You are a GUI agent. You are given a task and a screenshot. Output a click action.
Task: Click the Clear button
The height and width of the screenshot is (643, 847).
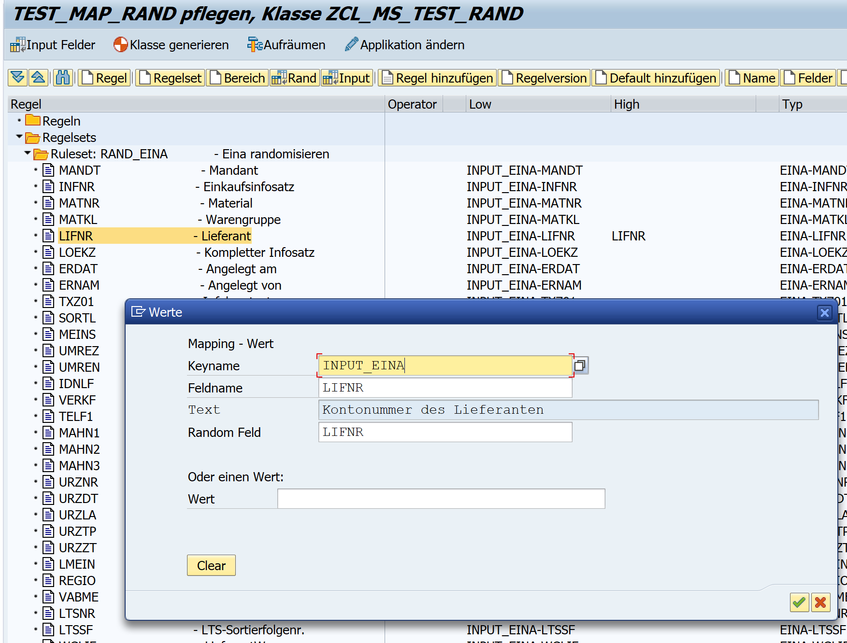click(211, 565)
